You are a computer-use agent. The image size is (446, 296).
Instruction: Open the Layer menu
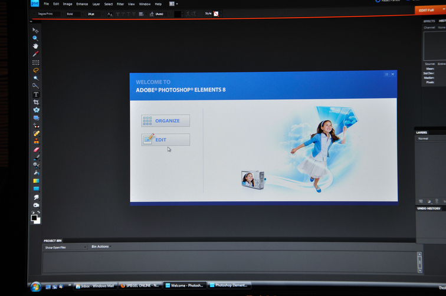(x=96, y=4)
